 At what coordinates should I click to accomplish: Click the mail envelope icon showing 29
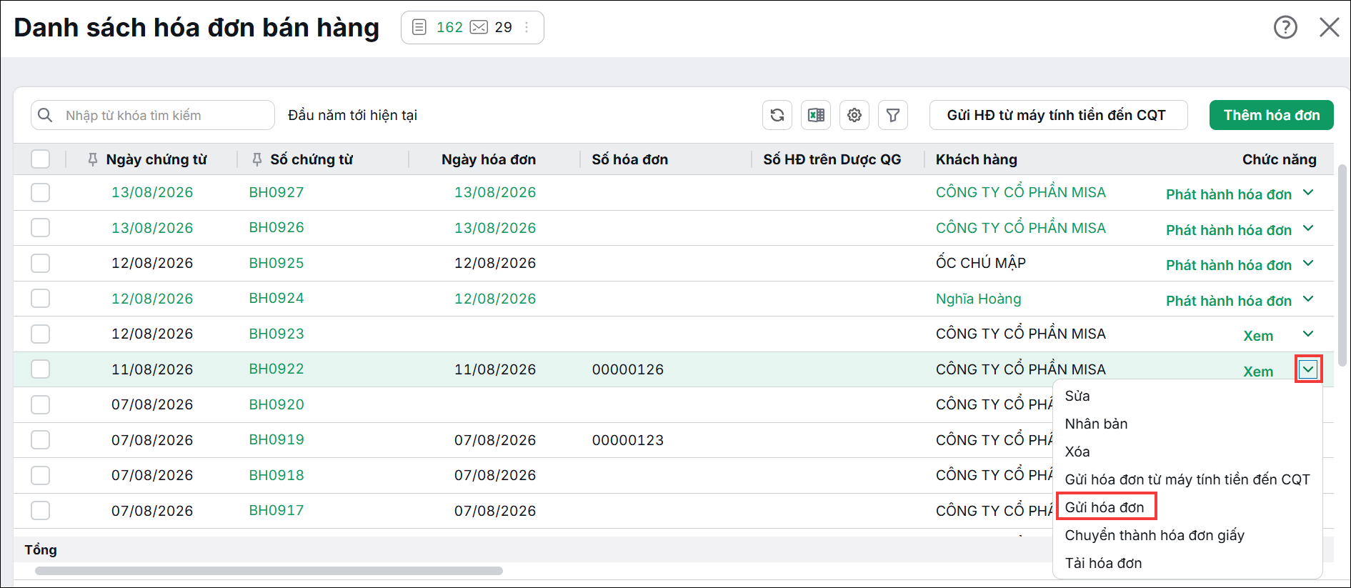[479, 27]
